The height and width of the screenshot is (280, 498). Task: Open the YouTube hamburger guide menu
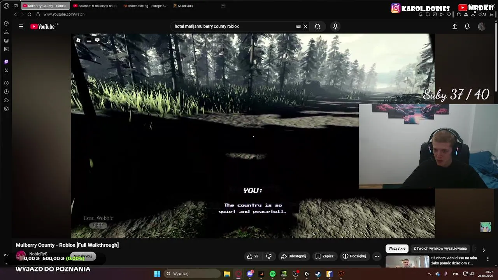(21, 26)
